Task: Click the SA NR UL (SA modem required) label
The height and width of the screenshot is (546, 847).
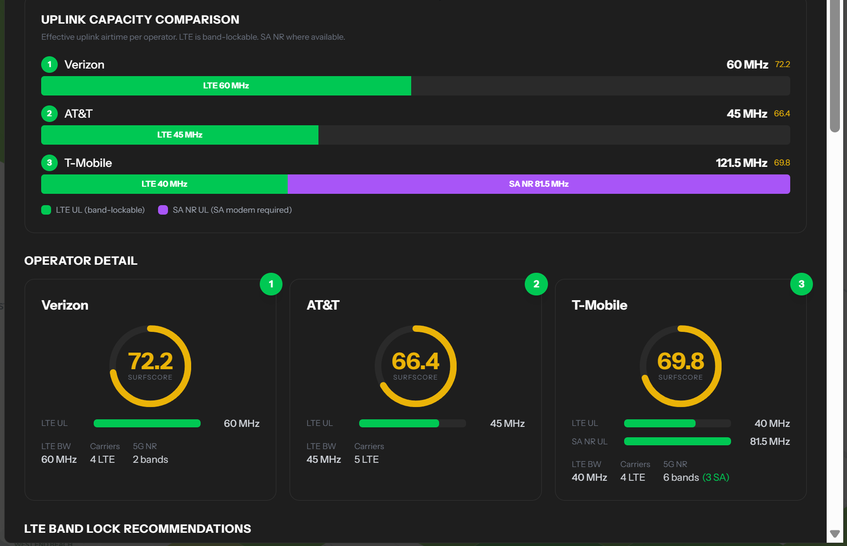Action: pyautogui.click(x=232, y=210)
